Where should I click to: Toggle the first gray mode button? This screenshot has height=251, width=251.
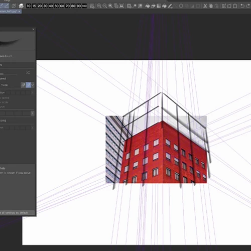[23, 85]
